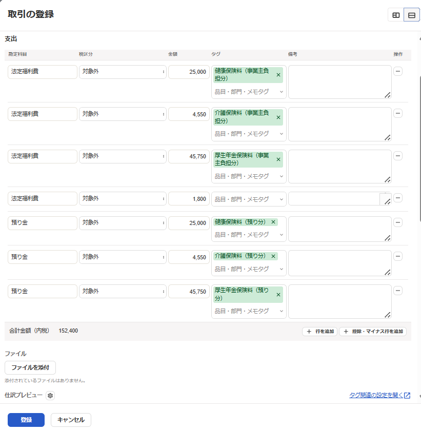Click the 登録 submit button

tap(26, 420)
